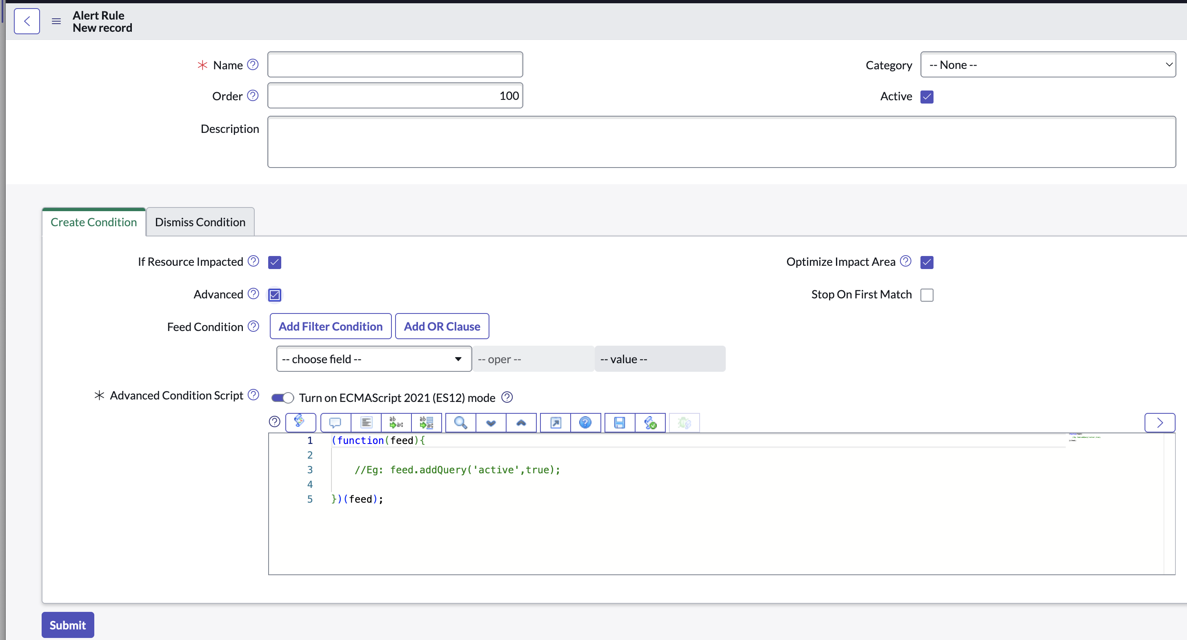Open the oper dropdown

533,359
